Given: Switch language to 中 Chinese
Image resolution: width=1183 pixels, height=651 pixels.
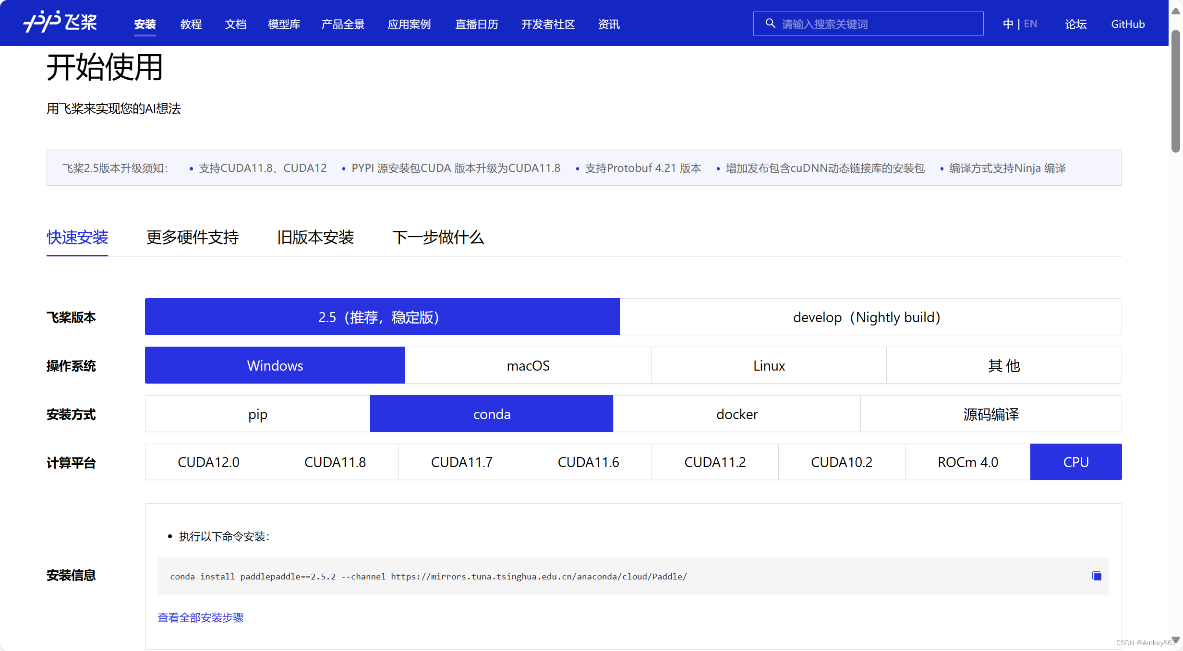Looking at the screenshot, I should click(x=1008, y=24).
